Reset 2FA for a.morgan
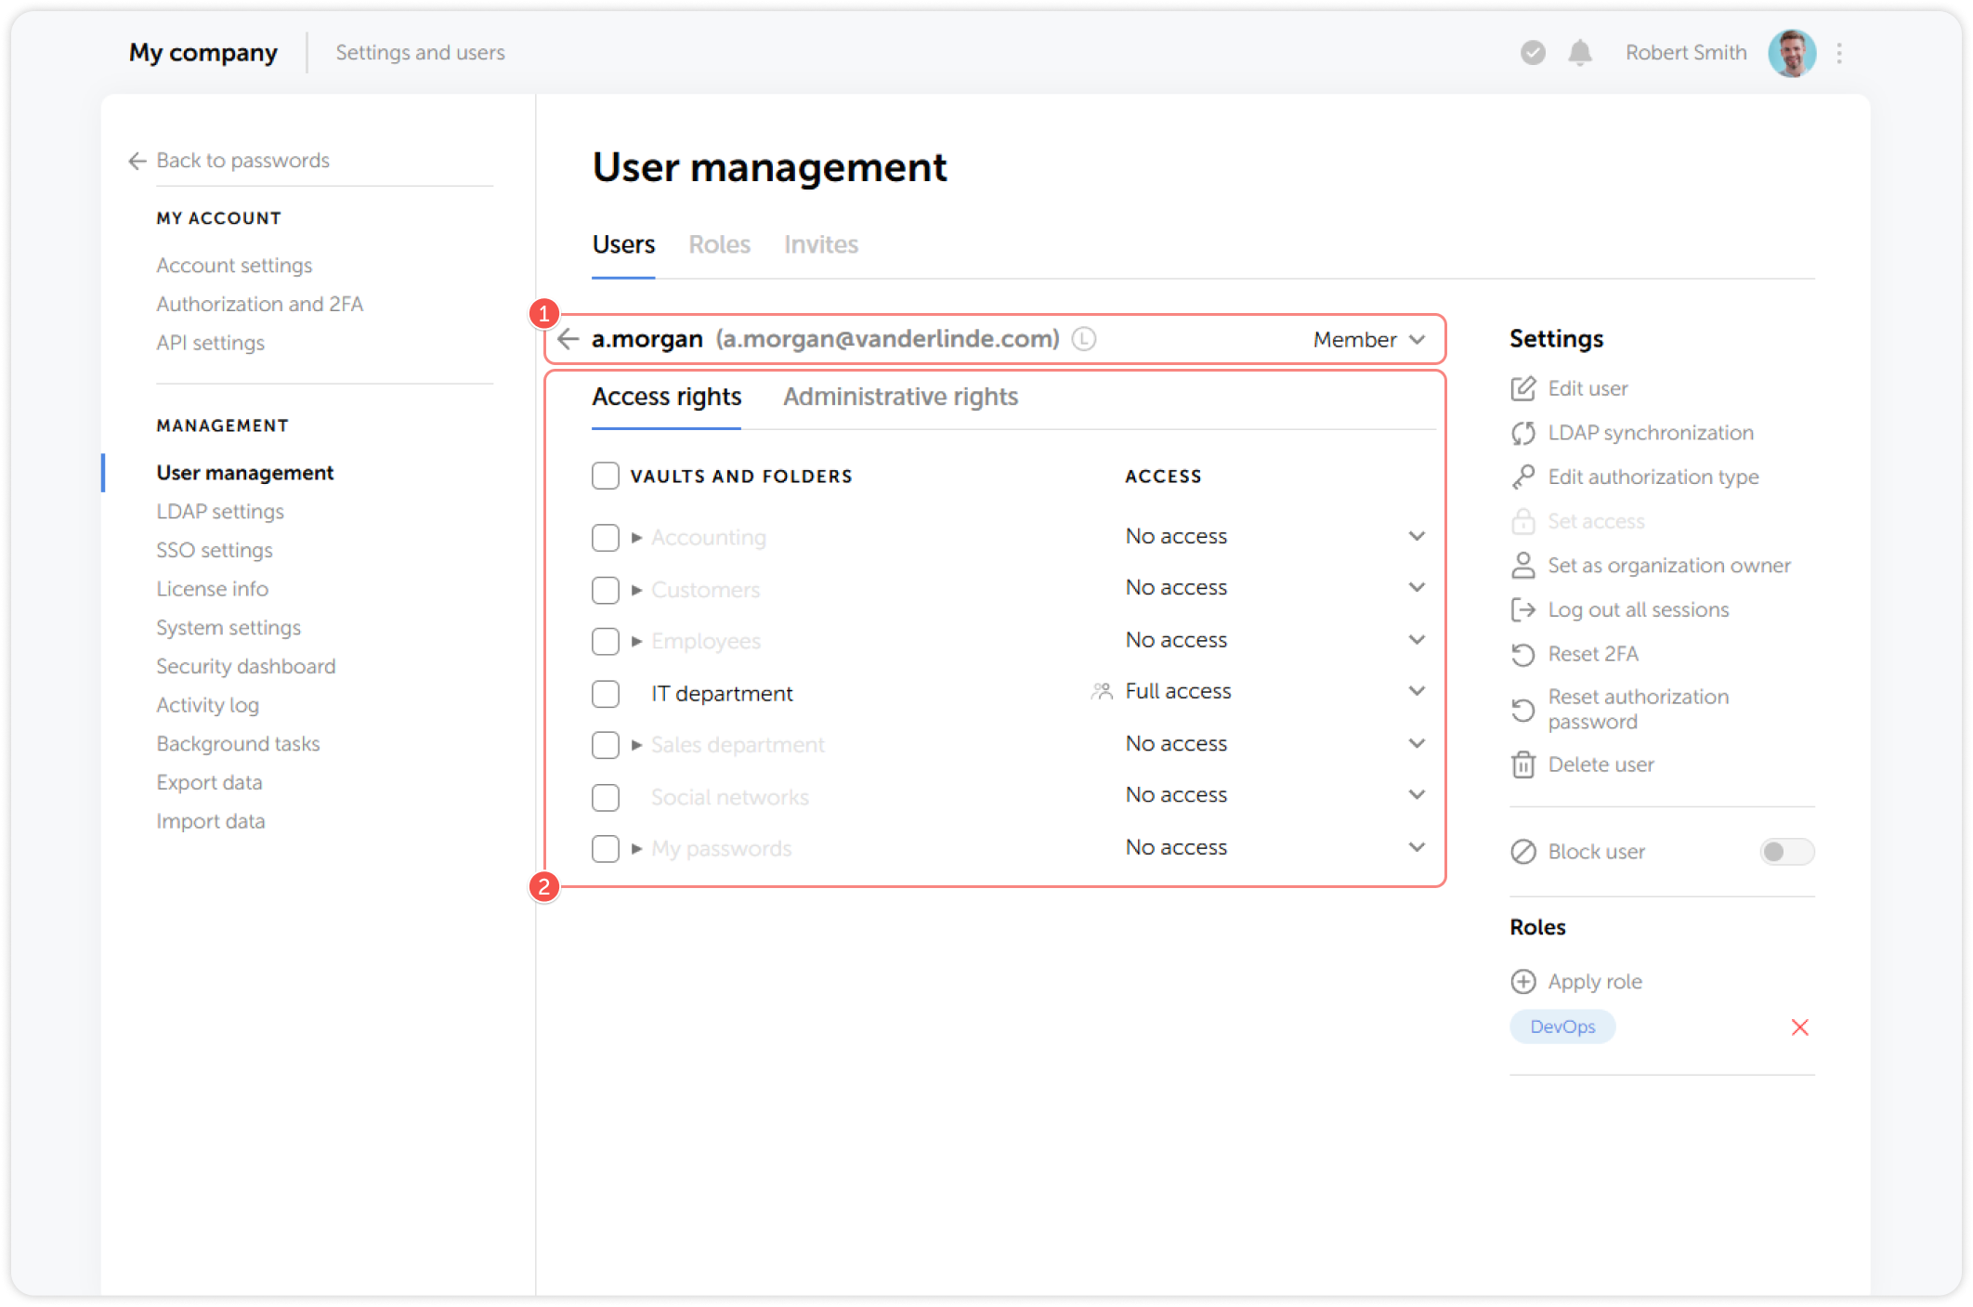 point(1522,654)
